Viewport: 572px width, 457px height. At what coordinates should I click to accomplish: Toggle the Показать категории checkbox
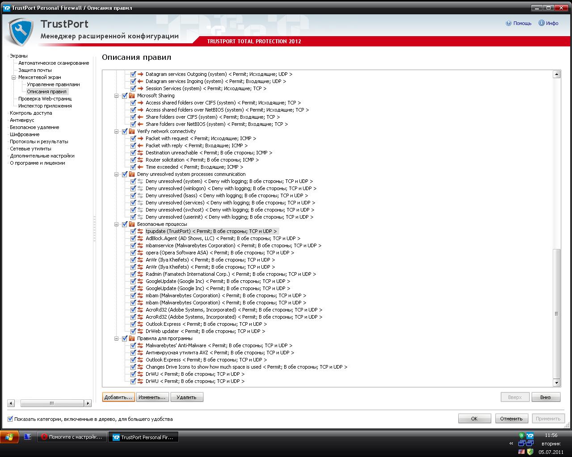coord(10,419)
